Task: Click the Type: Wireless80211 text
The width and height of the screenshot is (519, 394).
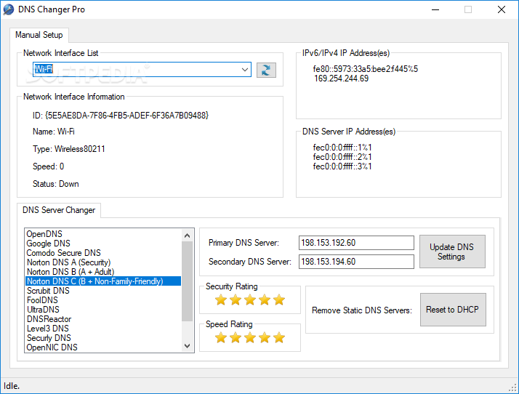Action: tap(68, 149)
